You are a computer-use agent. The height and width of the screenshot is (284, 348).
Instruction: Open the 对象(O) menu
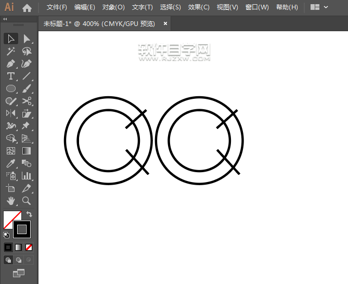[113, 7]
